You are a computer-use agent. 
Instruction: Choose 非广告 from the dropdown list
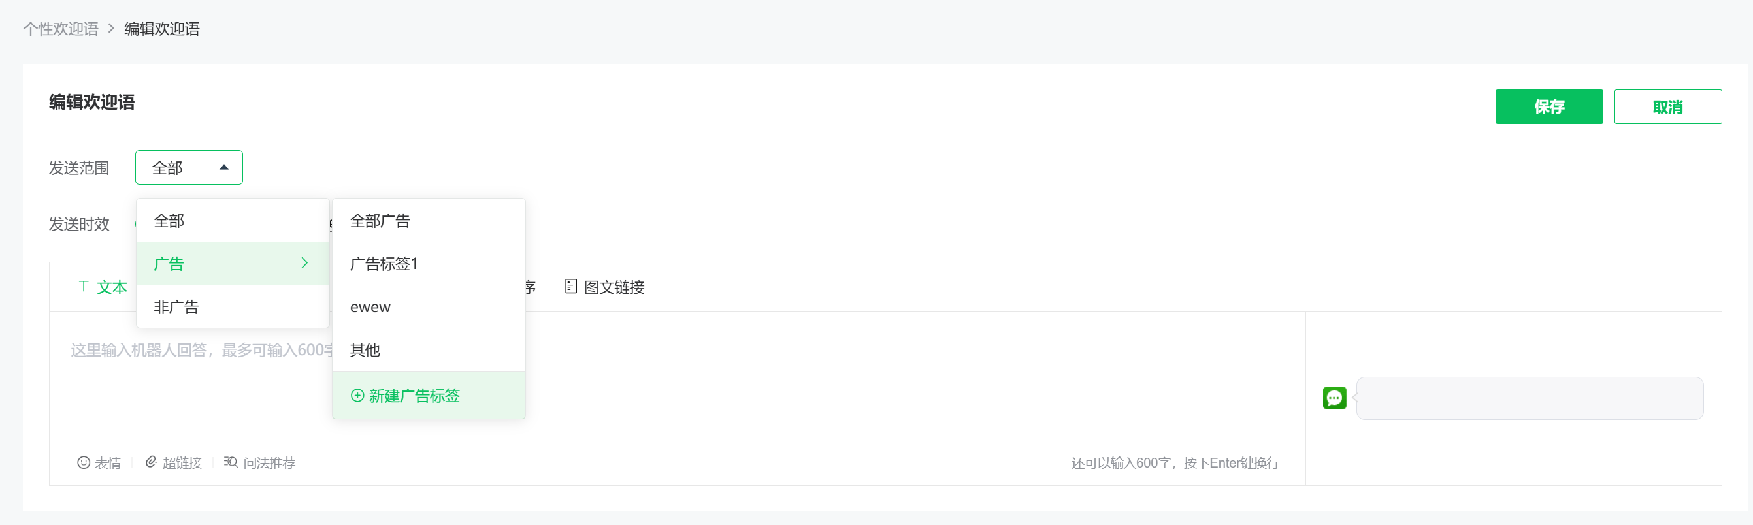pyautogui.click(x=176, y=307)
